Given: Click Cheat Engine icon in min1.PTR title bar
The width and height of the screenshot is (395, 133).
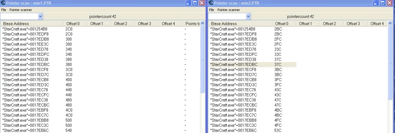Looking at the screenshot, I should point(3,3).
